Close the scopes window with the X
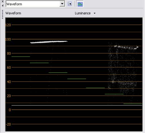The height and width of the screenshot is (133, 145). pos(2,2)
